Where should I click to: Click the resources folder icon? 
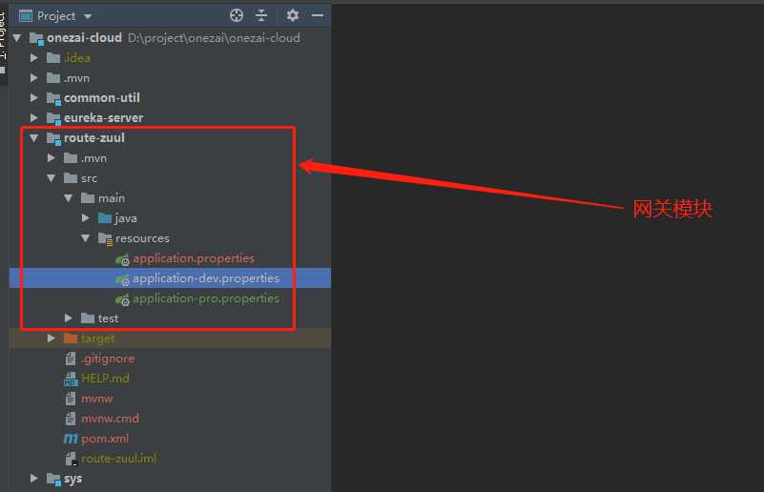point(105,238)
